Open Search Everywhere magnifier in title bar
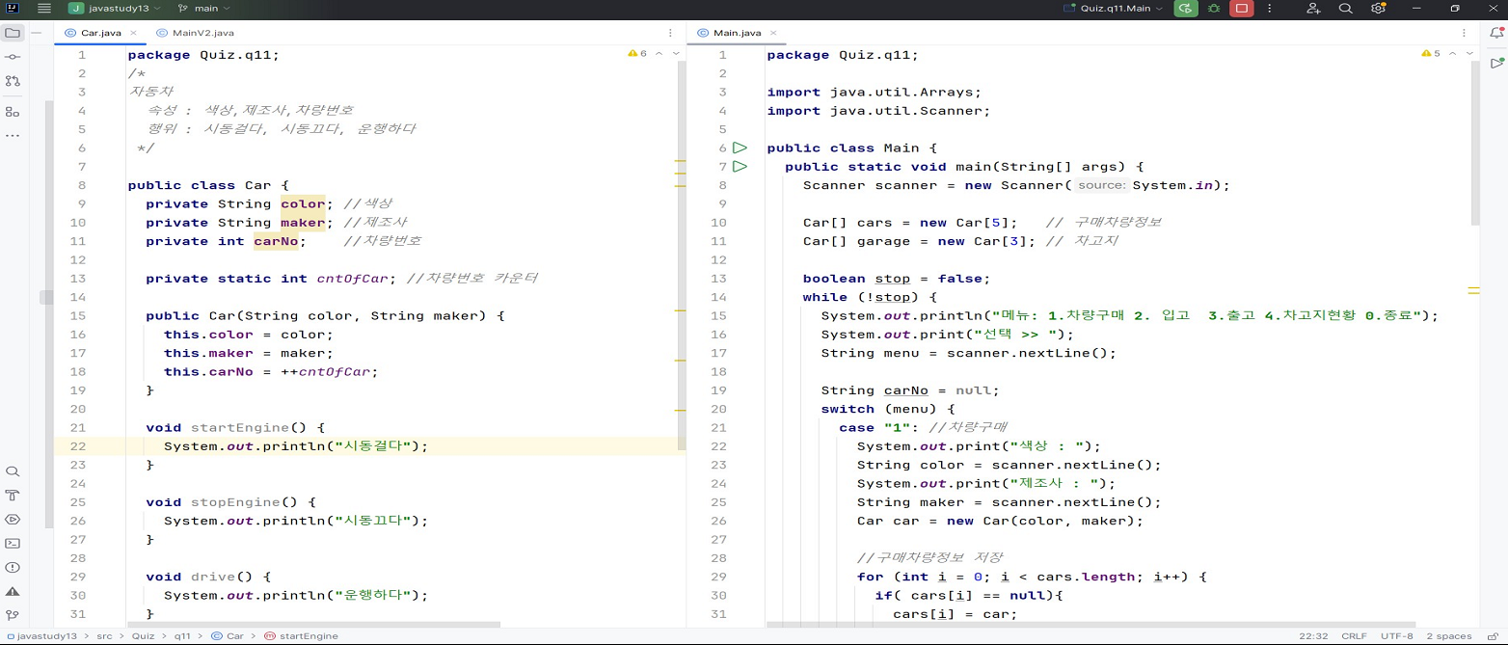The height and width of the screenshot is (645, 1508). click(x=1345, y=8)
